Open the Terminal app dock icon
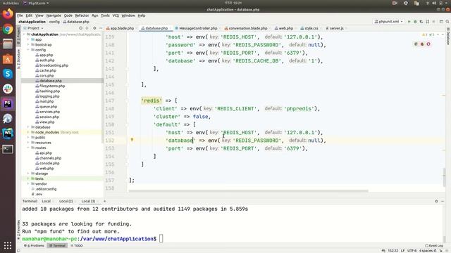Screen dimensions: 451x253 pos(8,149)
